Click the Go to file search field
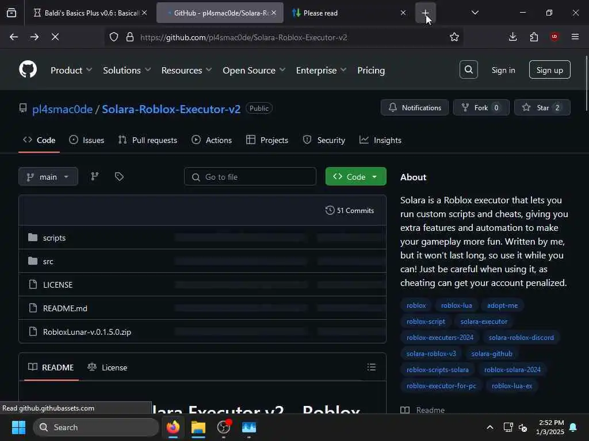Screen dimensions: 589x441 point(250,176)
